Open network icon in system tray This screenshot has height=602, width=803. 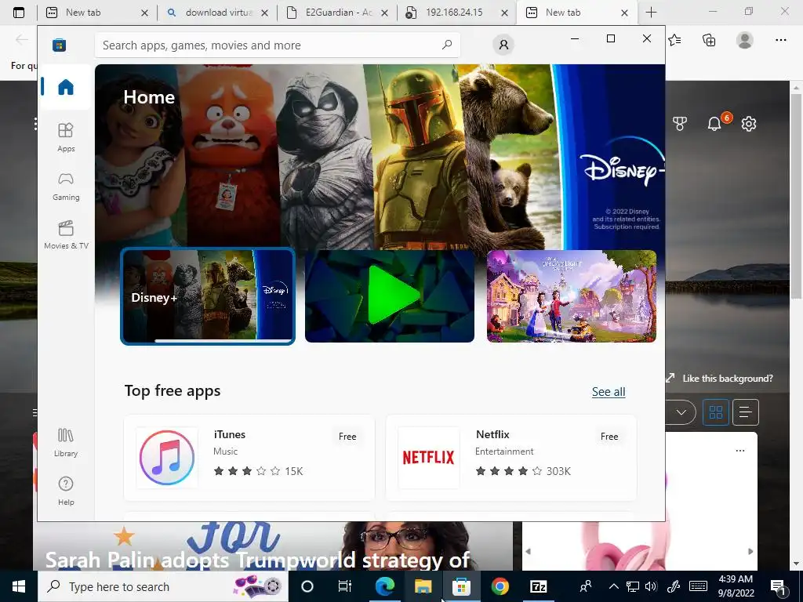[633, 586]
